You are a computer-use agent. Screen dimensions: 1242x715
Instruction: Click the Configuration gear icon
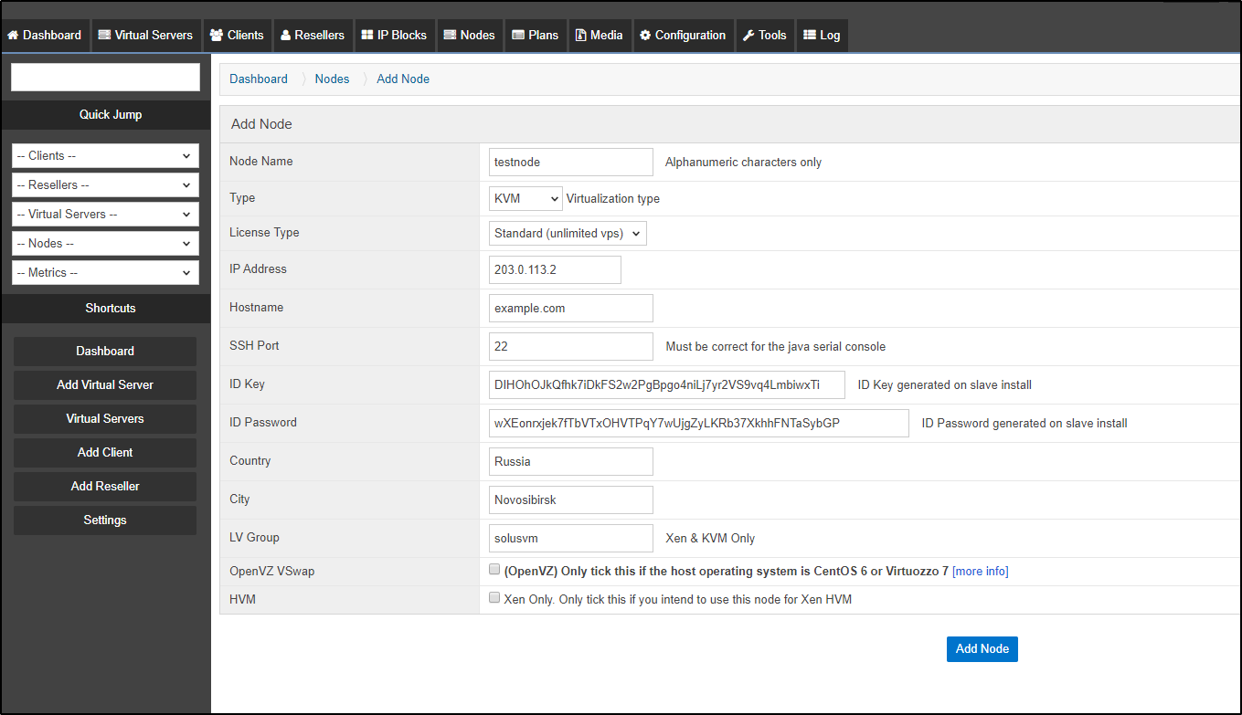[645, 36]
